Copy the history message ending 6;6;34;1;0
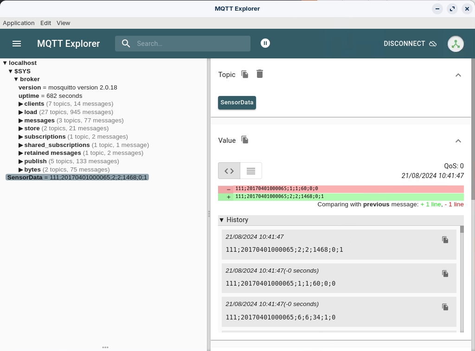475x351 pixels. click(x=445, y=307)
